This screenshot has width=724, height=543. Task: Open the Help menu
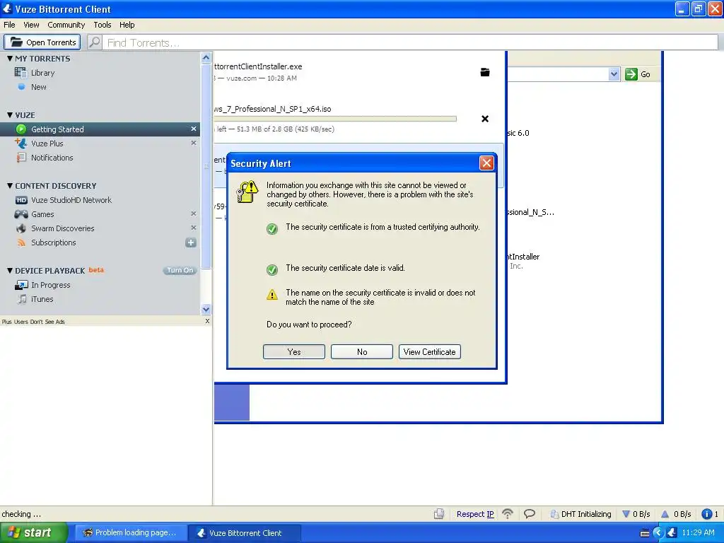click(x=127, y=25)
